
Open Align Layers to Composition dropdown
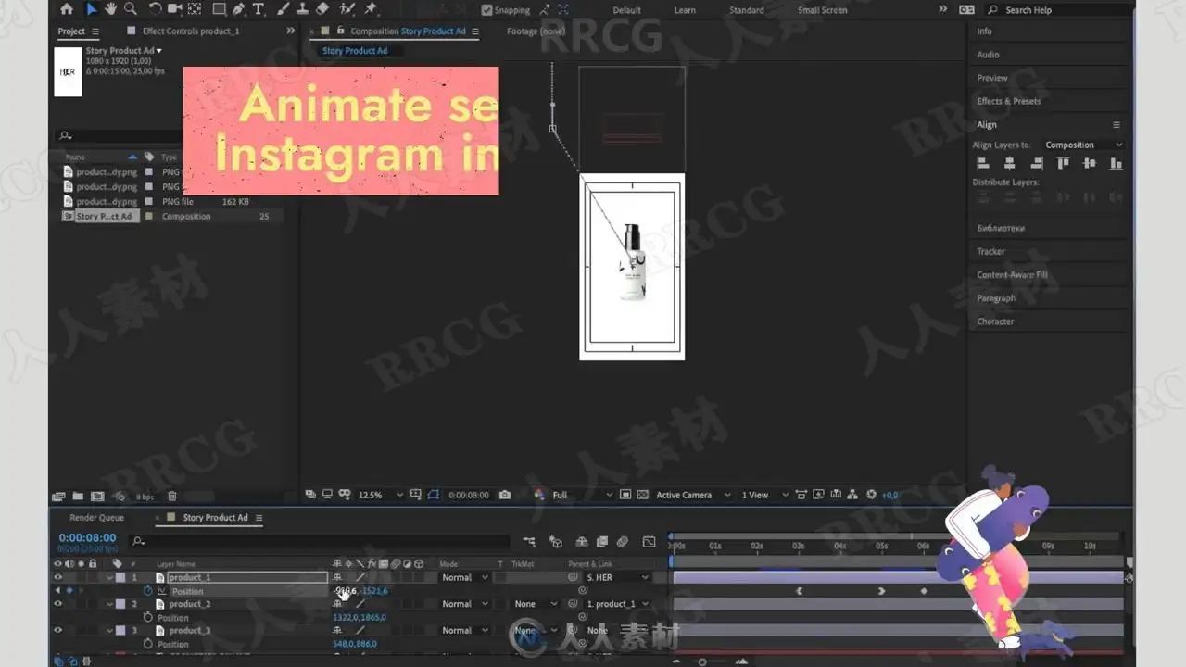(1083, 145)
